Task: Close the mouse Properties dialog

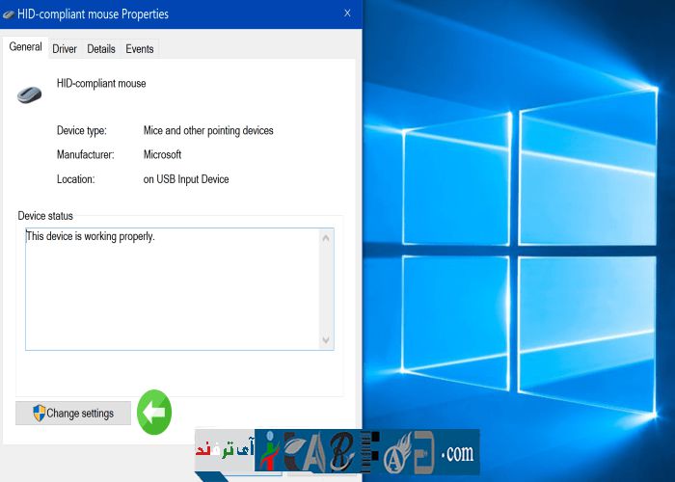Action: [347, 13]
